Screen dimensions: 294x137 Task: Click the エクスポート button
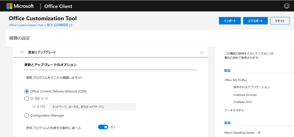pos(255,21)
